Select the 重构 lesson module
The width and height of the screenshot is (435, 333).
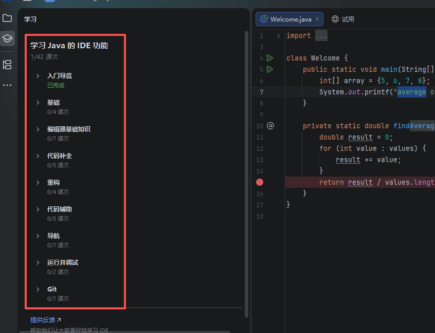53,183
